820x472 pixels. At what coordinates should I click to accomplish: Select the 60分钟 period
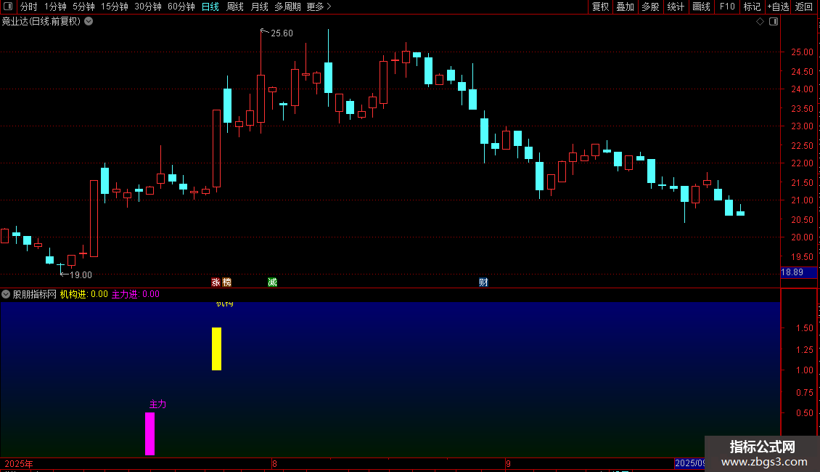pos(181,7)
